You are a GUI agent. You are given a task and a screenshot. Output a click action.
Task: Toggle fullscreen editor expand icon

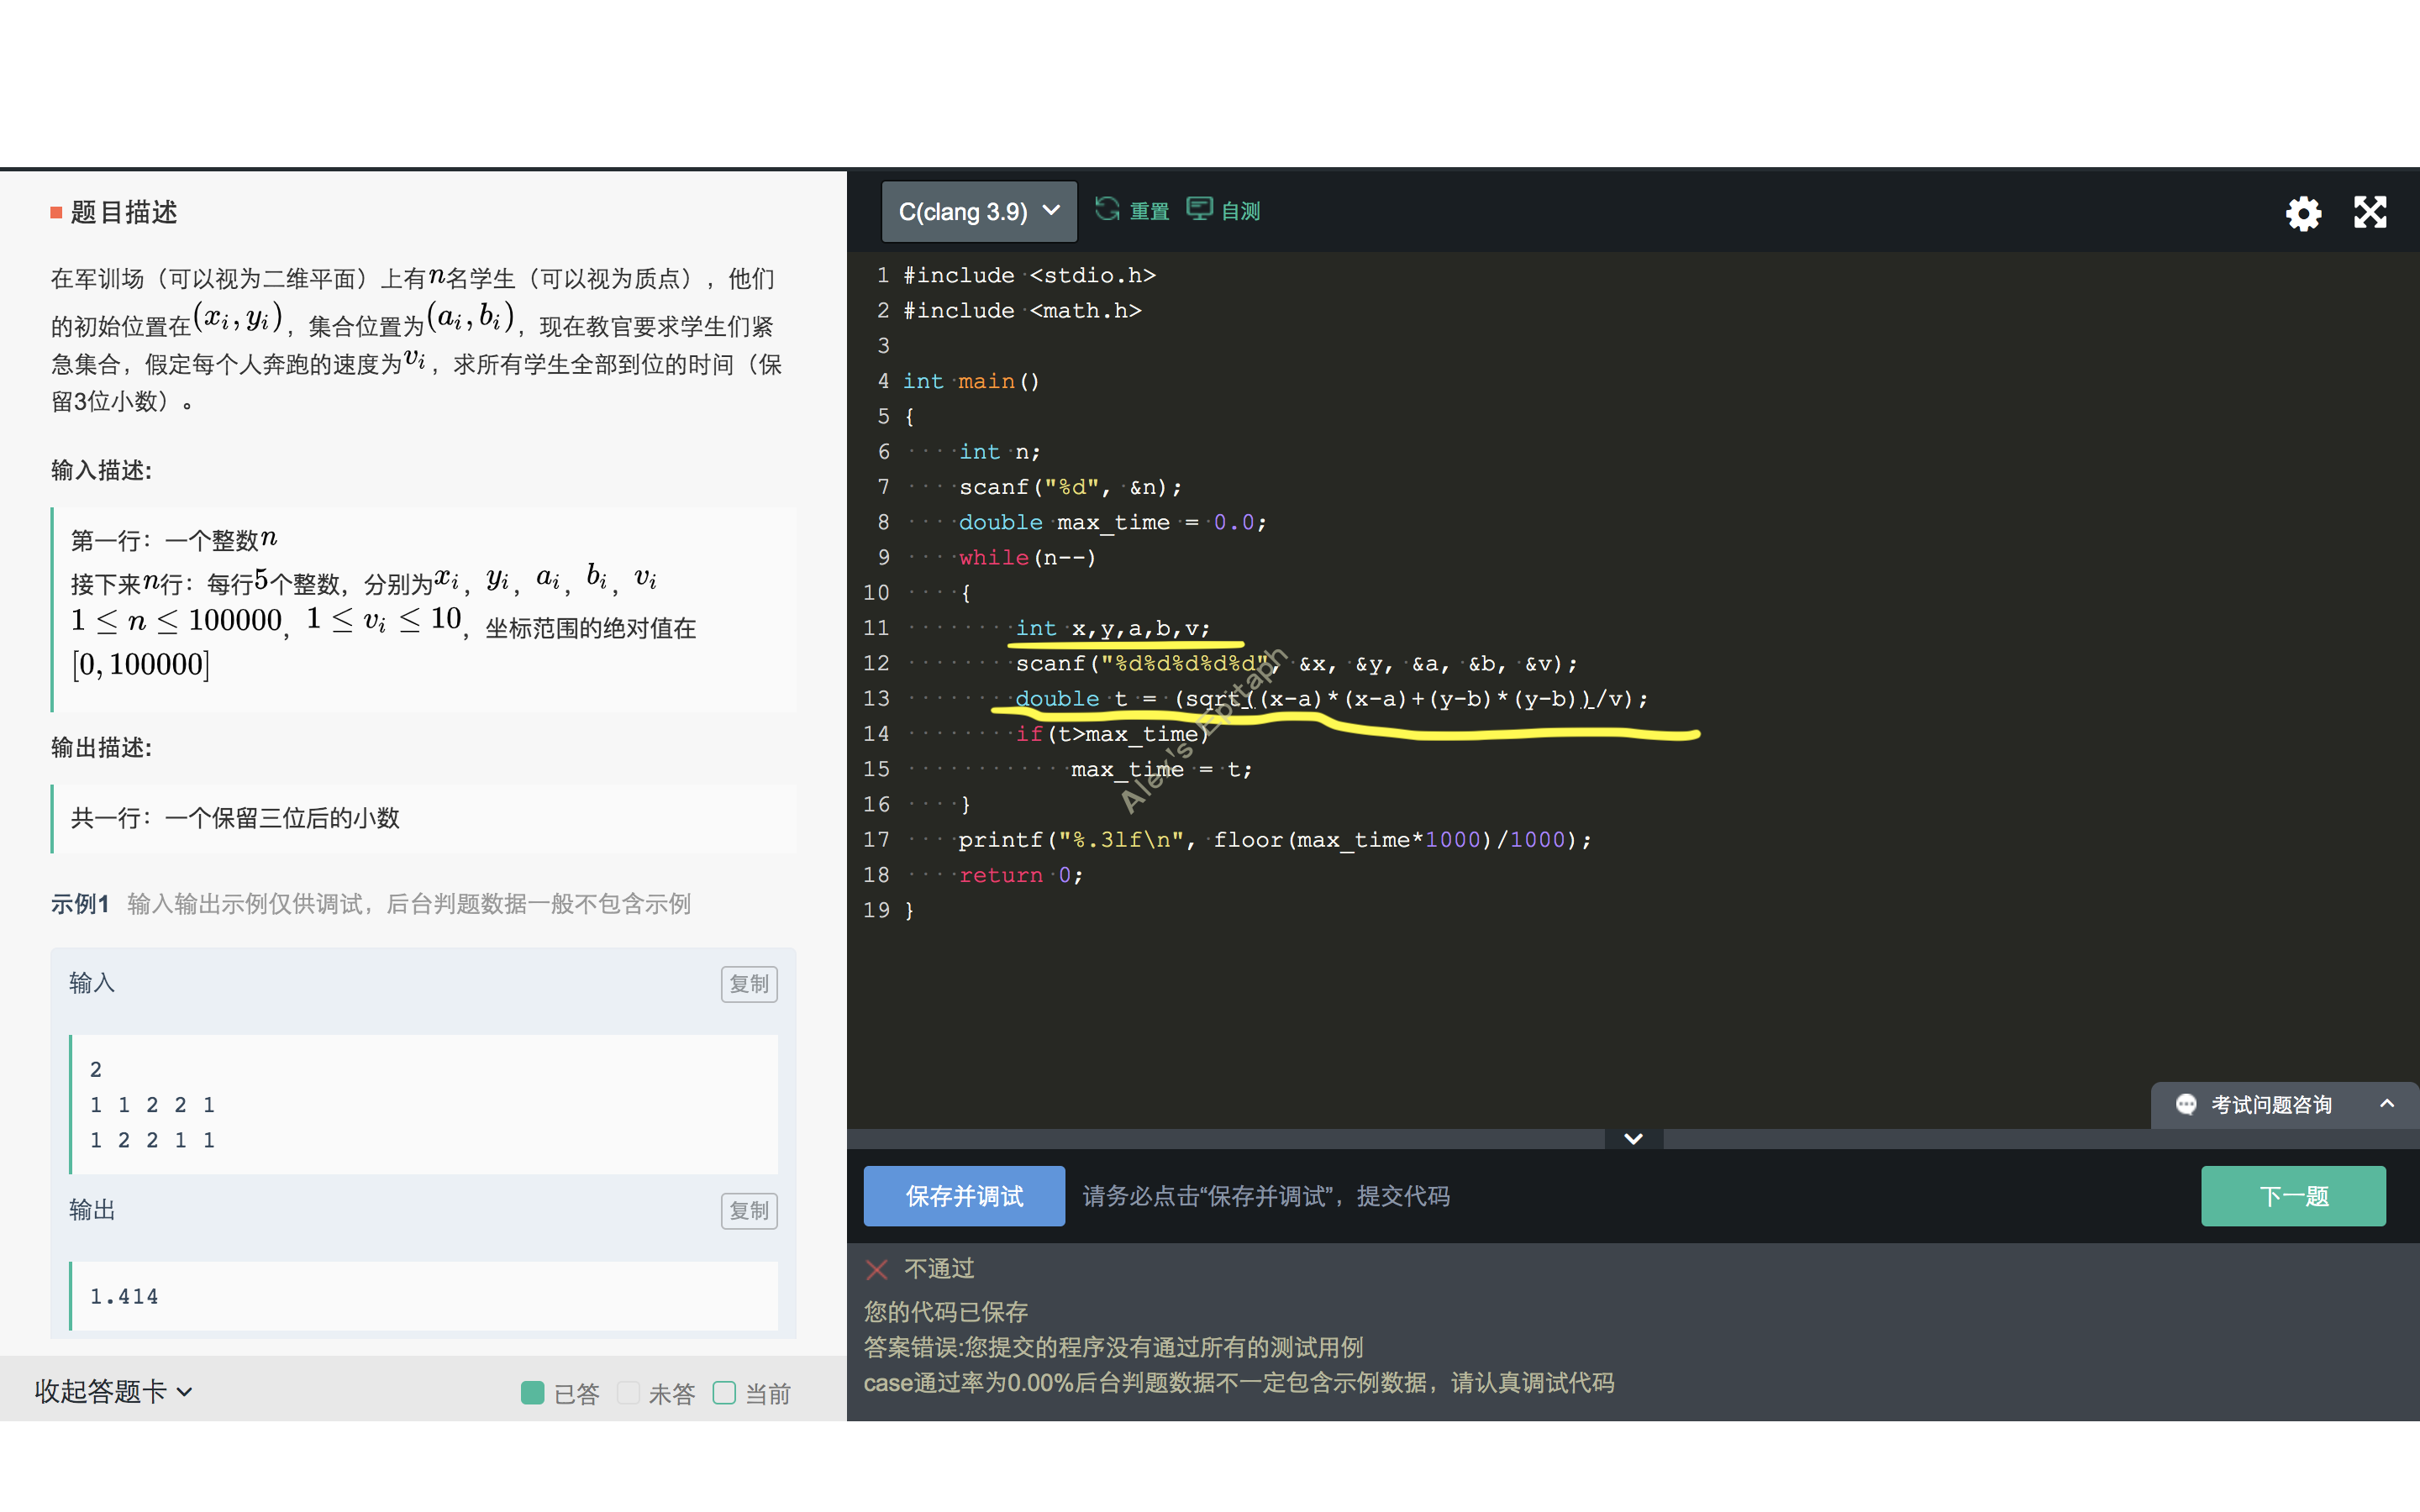2370,212
